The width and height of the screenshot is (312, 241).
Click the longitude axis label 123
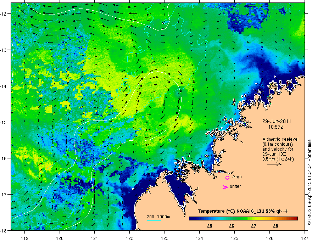coord(165,238)
